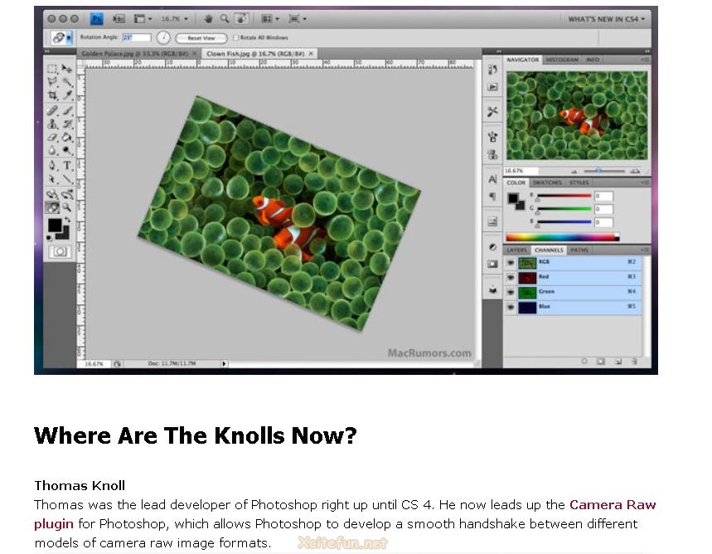Image resolution: width=712 pixels, height=554 pixels.
Task: Open the Arrange Documents dropdown
Action: [x=270, y=18]
